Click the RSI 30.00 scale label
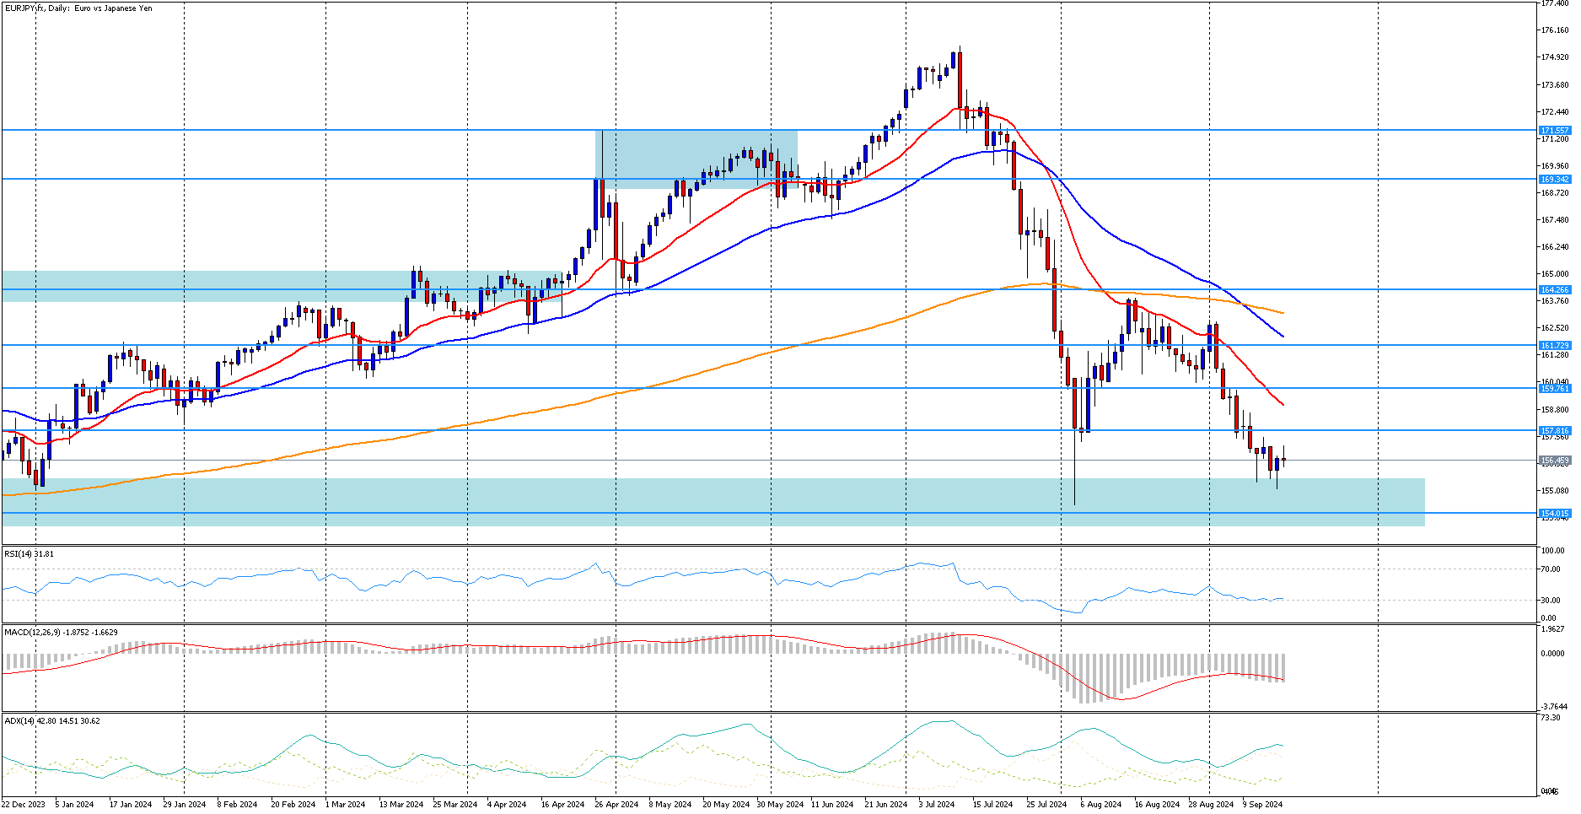Image resolution: width=1581 pixels, height=814 pixels. (x=1551, y=601)
